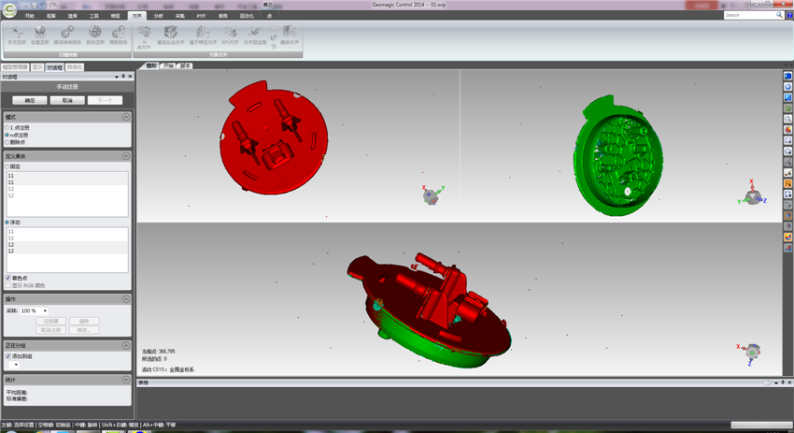Click the 手动注册 (Manual Registration) ribbon icon

[17, 36]
